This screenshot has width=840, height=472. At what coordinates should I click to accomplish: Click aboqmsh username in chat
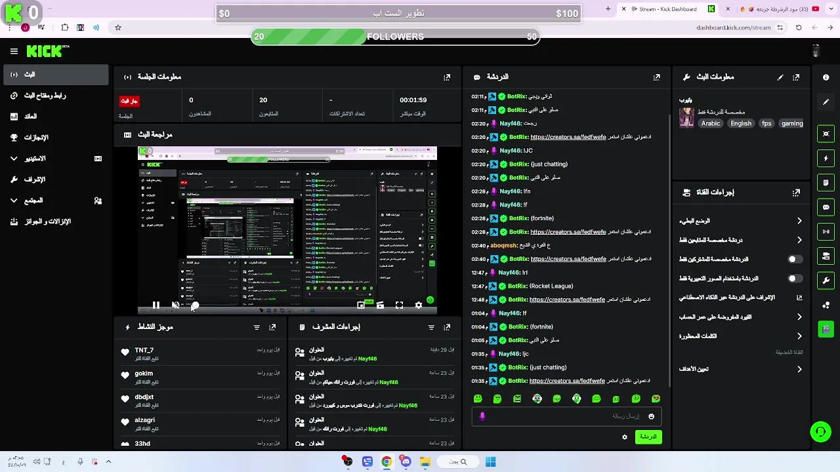tap(504, 245)
